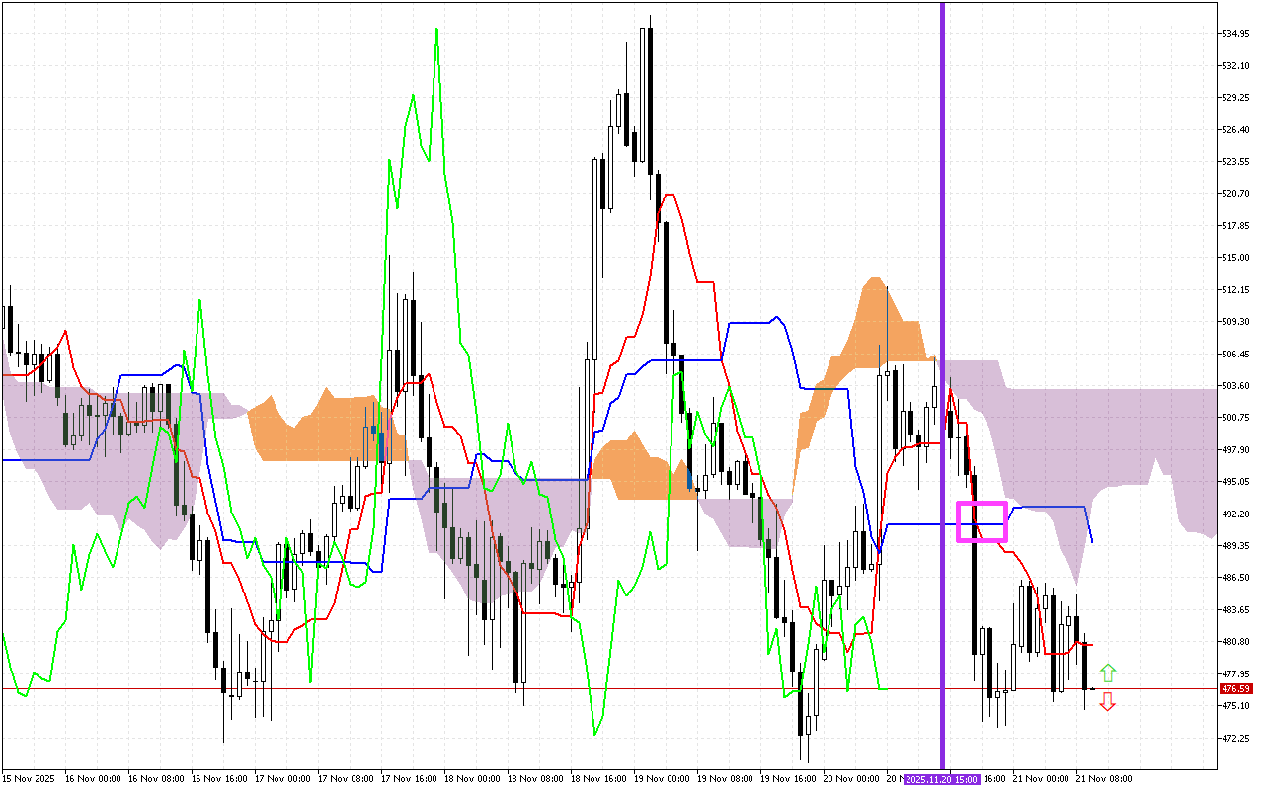Click the 17 Nov 00:00 time label
This screenshot has height=790, width=1264.
tap(282, 779)
